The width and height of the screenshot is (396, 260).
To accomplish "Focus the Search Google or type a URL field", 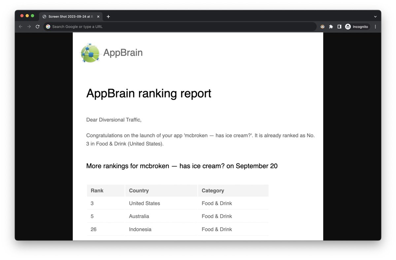I will [x=180, y=27].
